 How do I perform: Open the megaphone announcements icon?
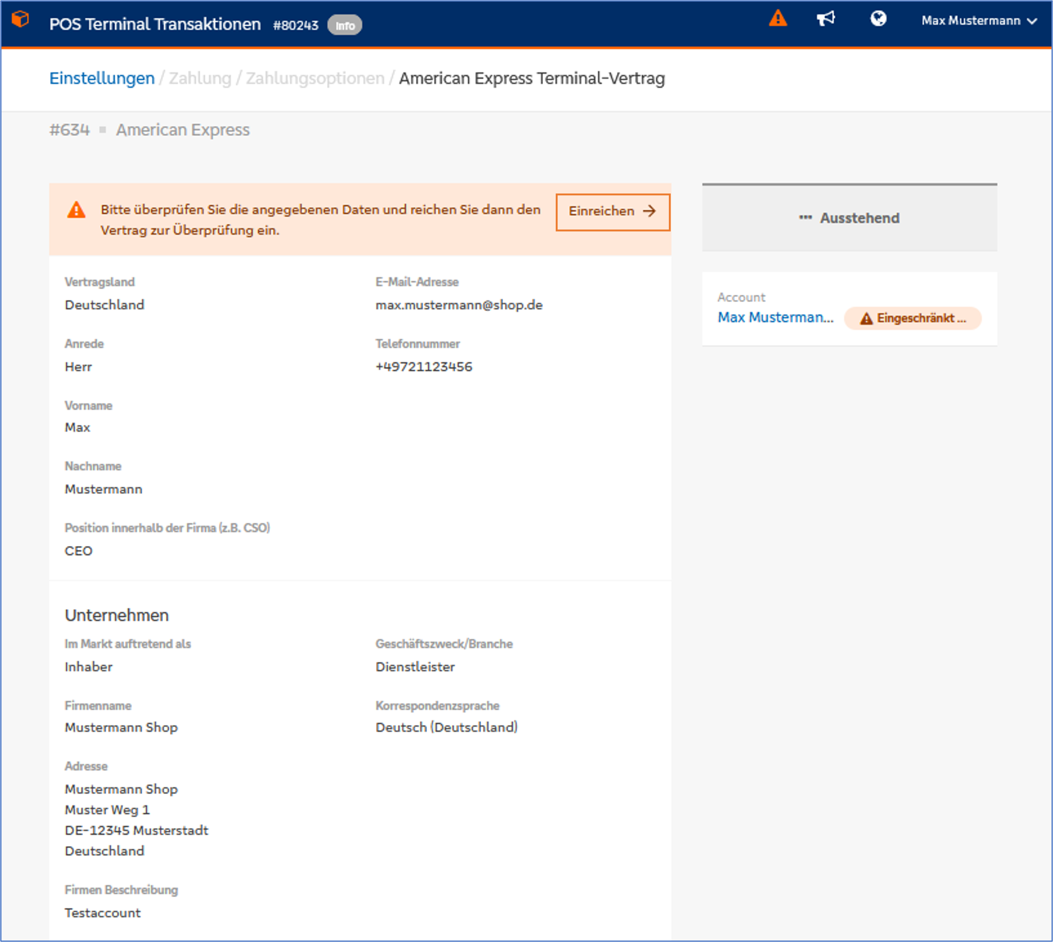(x=826, y=19)
